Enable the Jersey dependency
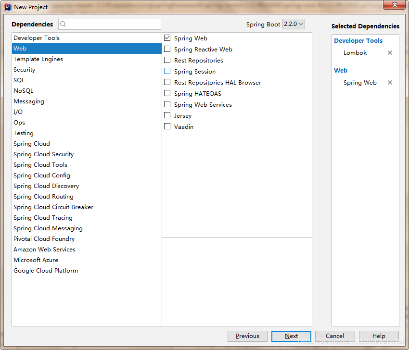409x350 pixels. pyautogui.click(x=167, y=115)
